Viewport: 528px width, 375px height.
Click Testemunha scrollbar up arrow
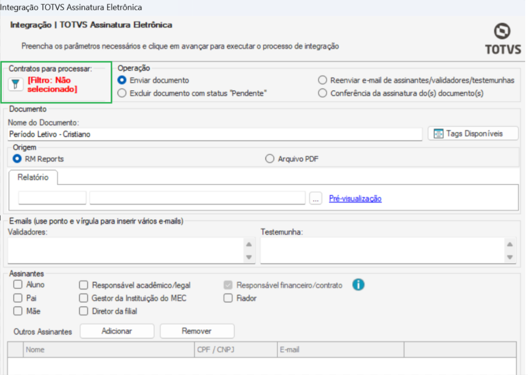click(510, 244)
